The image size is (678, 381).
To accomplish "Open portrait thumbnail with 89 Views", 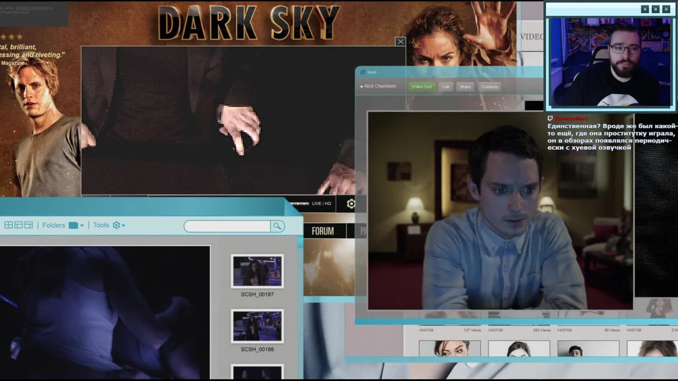I will 588,348.
